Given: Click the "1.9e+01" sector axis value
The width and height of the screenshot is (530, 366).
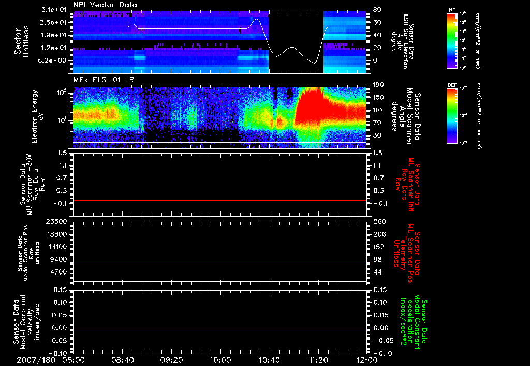Looking at the screenshot, I should [x=55, y=35].
